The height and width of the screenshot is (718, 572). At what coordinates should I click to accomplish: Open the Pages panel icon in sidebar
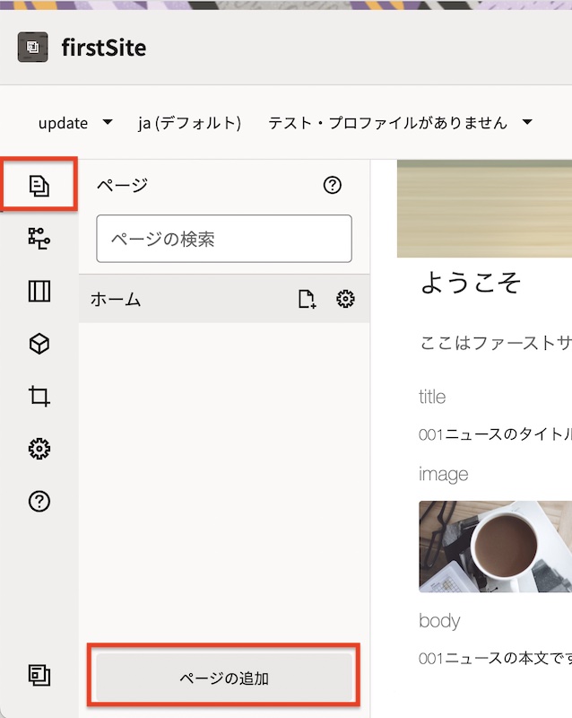coord(39,186)
